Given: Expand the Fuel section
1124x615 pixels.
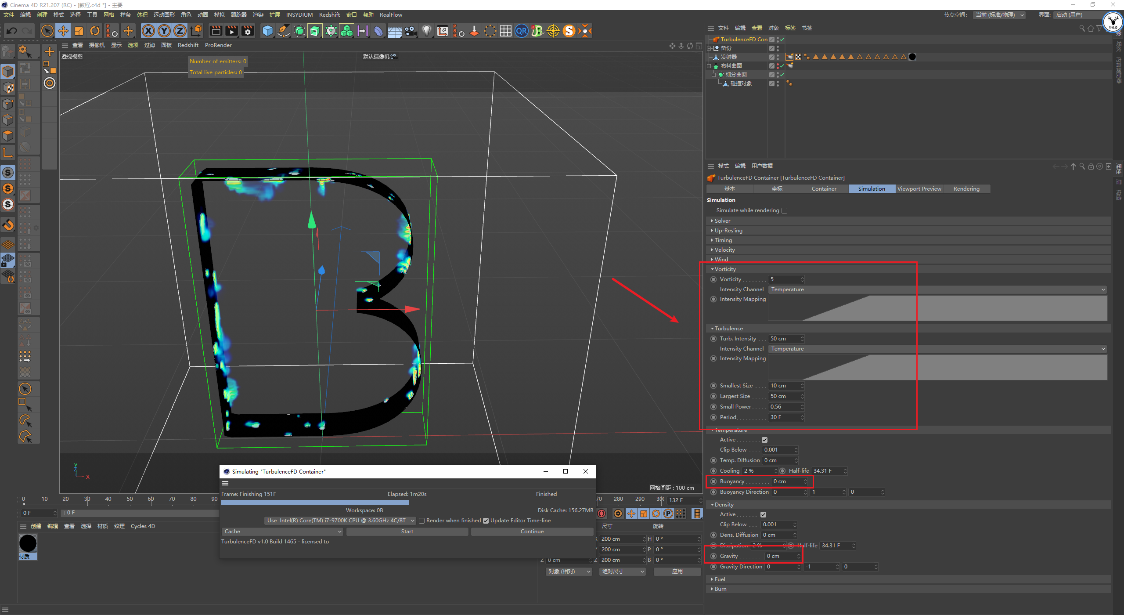Looking at the screenshot, I should coord(720,579).
